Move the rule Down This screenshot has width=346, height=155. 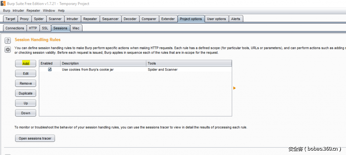[x=26, y=113]
